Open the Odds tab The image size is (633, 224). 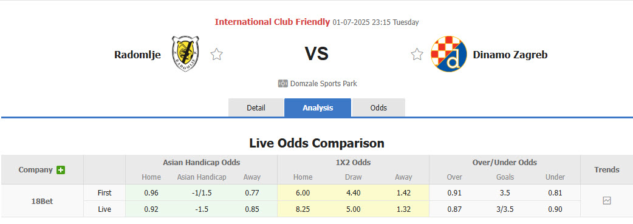pos(378,108)
